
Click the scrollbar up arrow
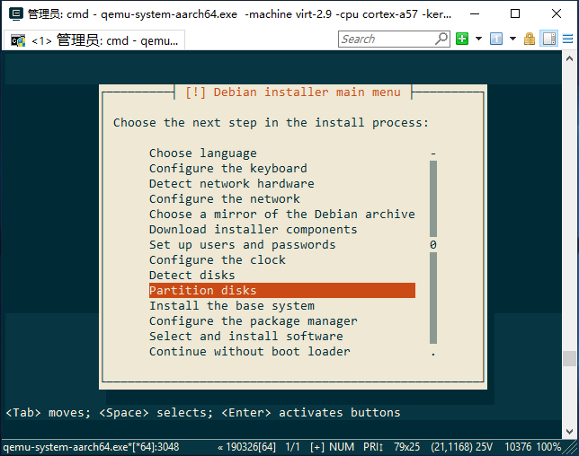[x=569, y=58]
